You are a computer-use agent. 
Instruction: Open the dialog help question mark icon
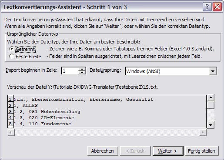pyautogui.click(x=207, y=7)
